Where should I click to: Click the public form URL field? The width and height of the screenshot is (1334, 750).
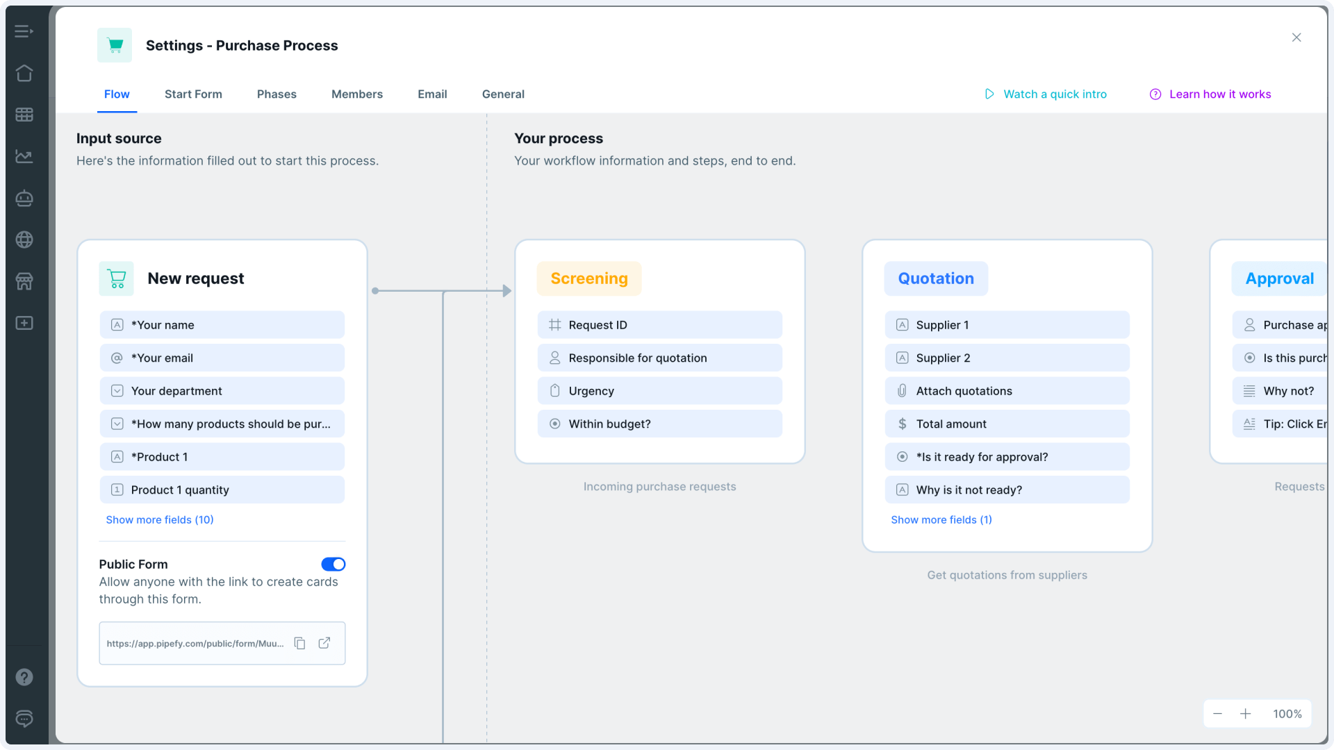(195, 643)
